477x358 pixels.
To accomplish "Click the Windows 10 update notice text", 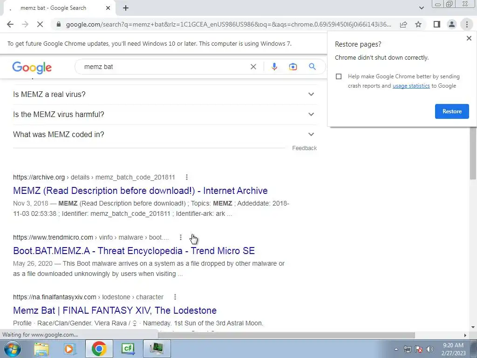I will coord(150,43).
